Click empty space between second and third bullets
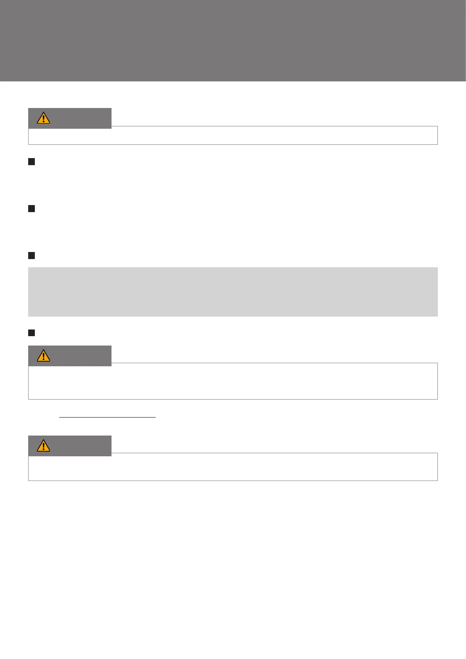 tap(233, 232)
